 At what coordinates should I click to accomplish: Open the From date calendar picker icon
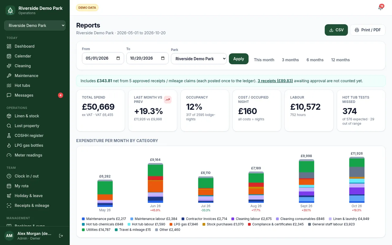[118, 58]
